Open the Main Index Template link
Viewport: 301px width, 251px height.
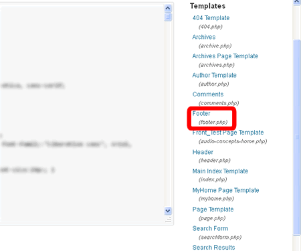[220, 171]
